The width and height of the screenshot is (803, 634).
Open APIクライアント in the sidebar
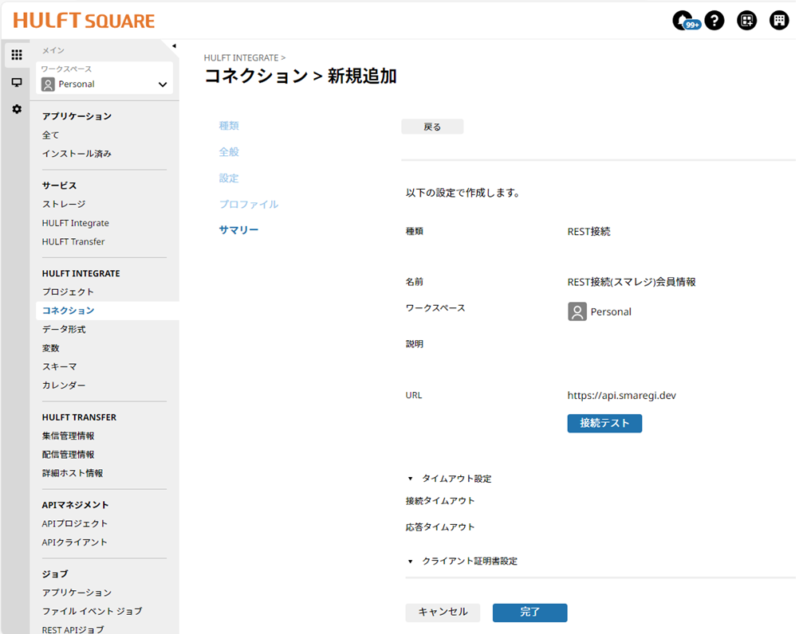(x=75, y=542)
